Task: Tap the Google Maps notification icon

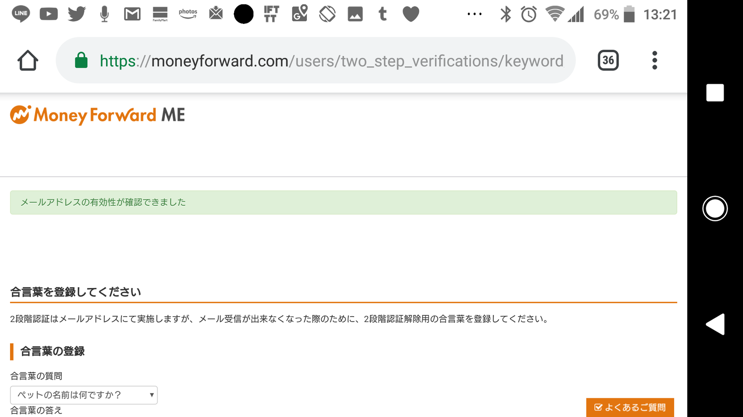Action: [299, 13]
